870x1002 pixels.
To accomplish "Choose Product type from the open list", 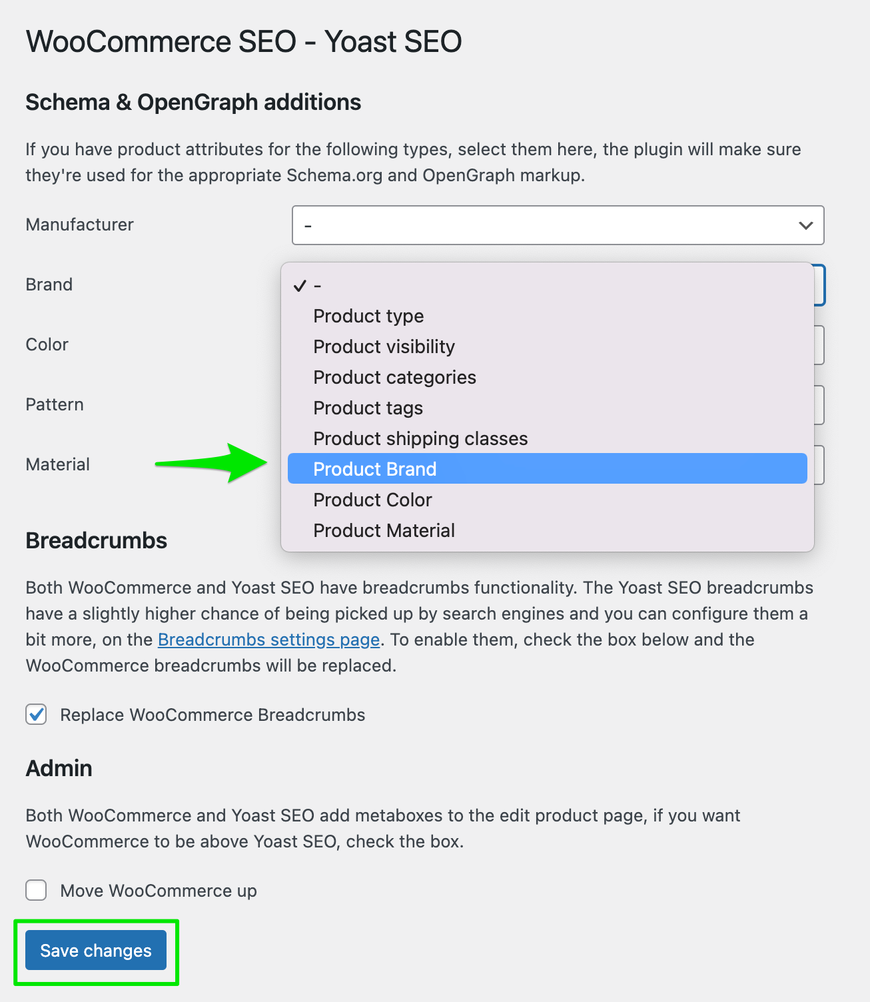I will [x=368, y=316].
